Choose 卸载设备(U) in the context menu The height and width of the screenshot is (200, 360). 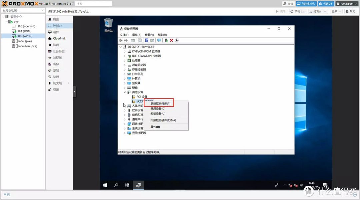(x=158, y=113)
